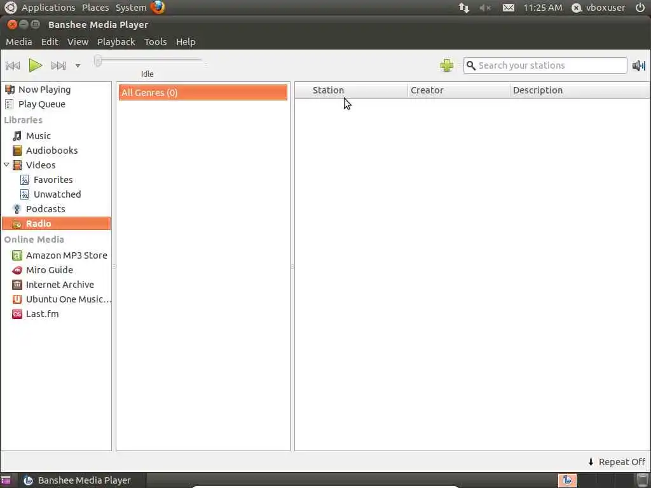Image resolution: width=651 pixels, height=488 pixels.
Task: Click the Ubuntu logo in top panel
Action: tap(10, 8)
